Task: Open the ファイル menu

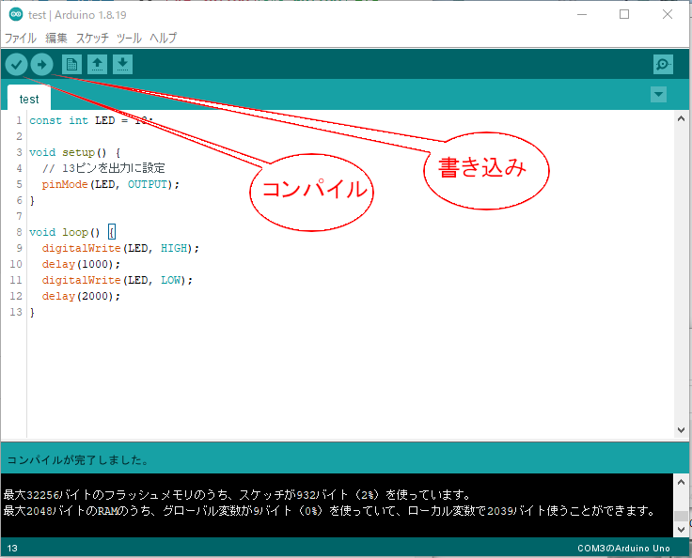Action: click(21, 39)
